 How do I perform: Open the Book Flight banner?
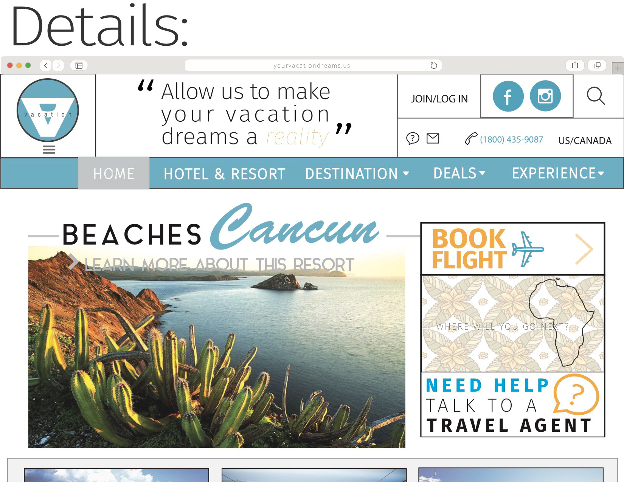point(513,248)
